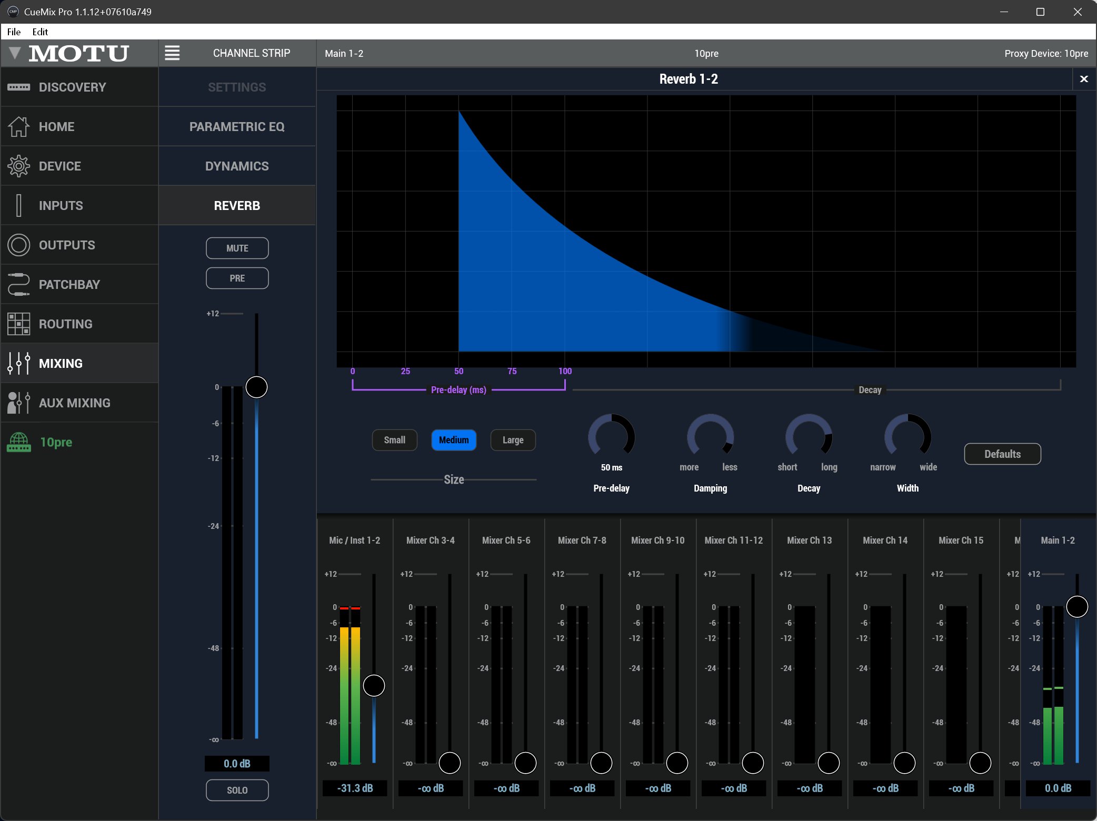This screenshot has height=821, width=1097.
Task: Click the Proxy Device: 10pre label
Action: (1046, 53)
